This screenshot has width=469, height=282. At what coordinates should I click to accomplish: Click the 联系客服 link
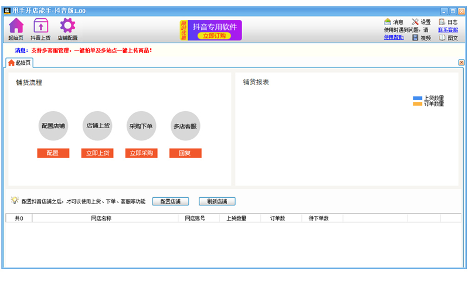click(x=448, y=30)
